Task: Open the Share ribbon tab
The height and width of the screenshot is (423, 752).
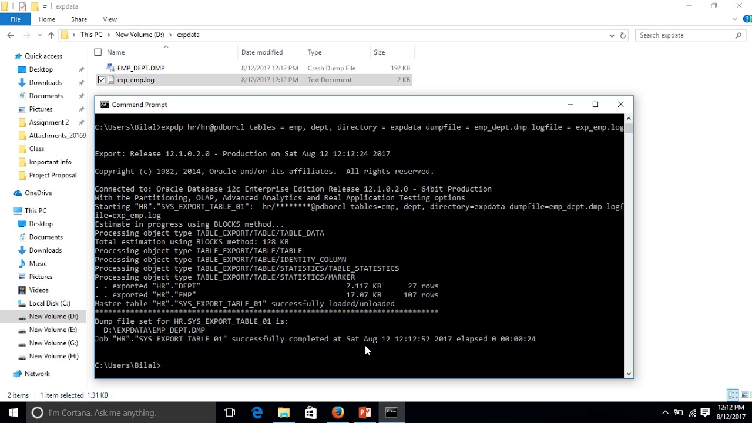Action: coord(79,19)
